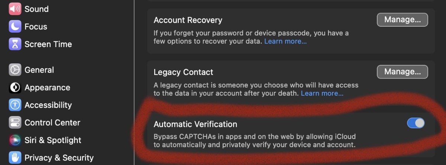Click the General gear icon
The image size is (446, 165).
tap(15, 70)
